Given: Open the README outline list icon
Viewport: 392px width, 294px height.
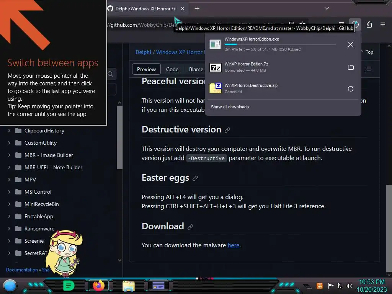Looking at the screenshot, I should [x=368, y=69].
